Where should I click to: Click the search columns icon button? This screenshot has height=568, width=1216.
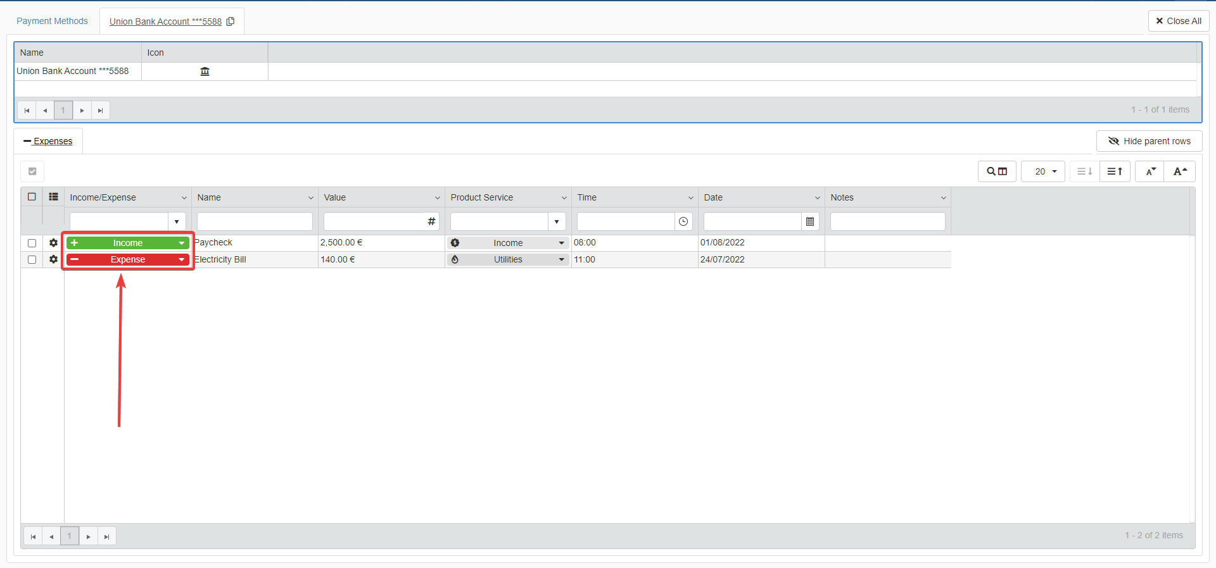tap(997, 171)
